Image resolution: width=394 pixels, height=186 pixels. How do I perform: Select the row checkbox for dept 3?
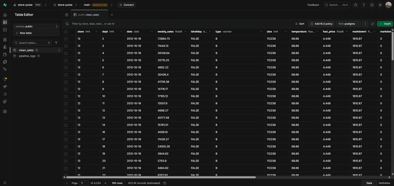point(66,46)
